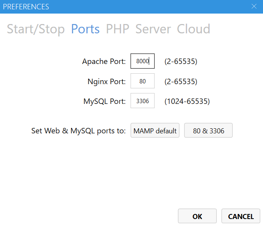The height and width of the screenshot is (226, 263).
Task: Confirm preferences with the OK button
Action: tap(197, 216)
